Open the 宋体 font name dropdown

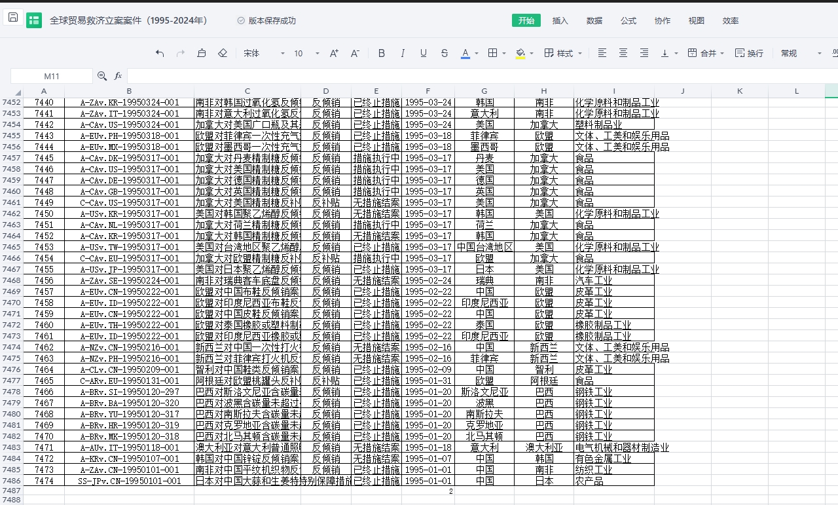coord(264,53)
